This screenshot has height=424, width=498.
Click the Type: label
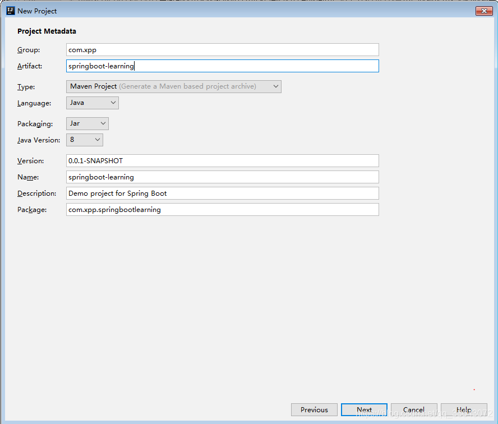click(x=26, y=87)
